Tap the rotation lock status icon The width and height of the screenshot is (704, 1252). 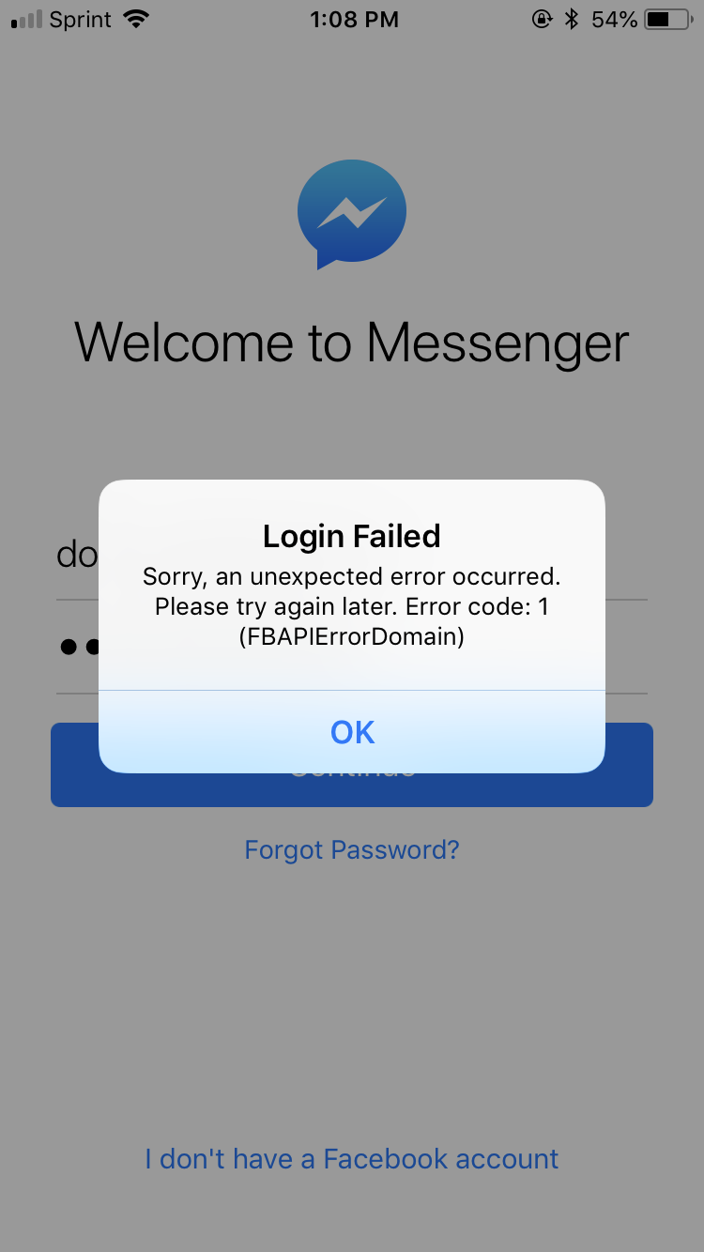click(x=542, y=19)
